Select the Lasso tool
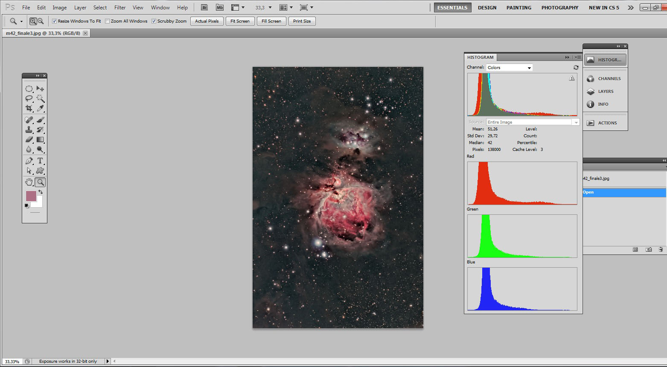Screen dimensions: 667x367 29,98
